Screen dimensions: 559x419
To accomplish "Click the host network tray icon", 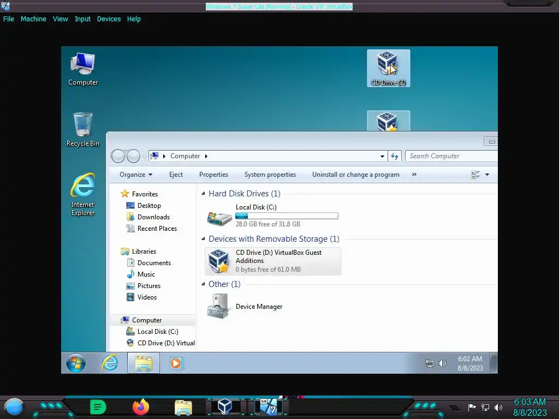I will point(485,407).
